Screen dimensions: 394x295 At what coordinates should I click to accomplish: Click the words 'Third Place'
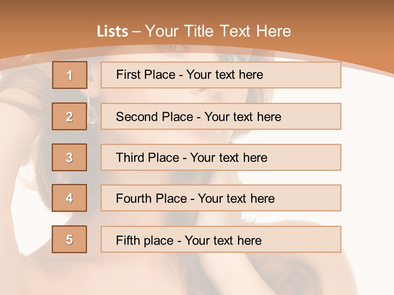(x=147, y=157)
